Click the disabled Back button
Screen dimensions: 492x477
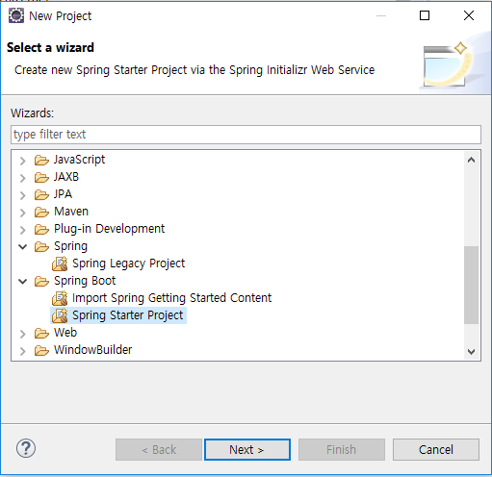point(159,449)
